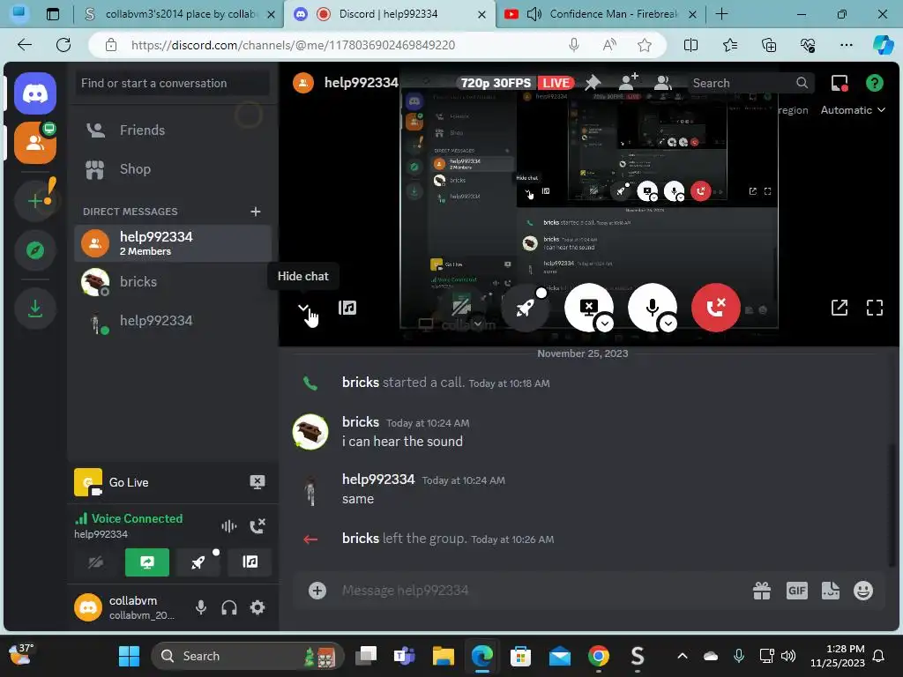
Task: Add a server with the plus icon
Action: coord(35,200)
